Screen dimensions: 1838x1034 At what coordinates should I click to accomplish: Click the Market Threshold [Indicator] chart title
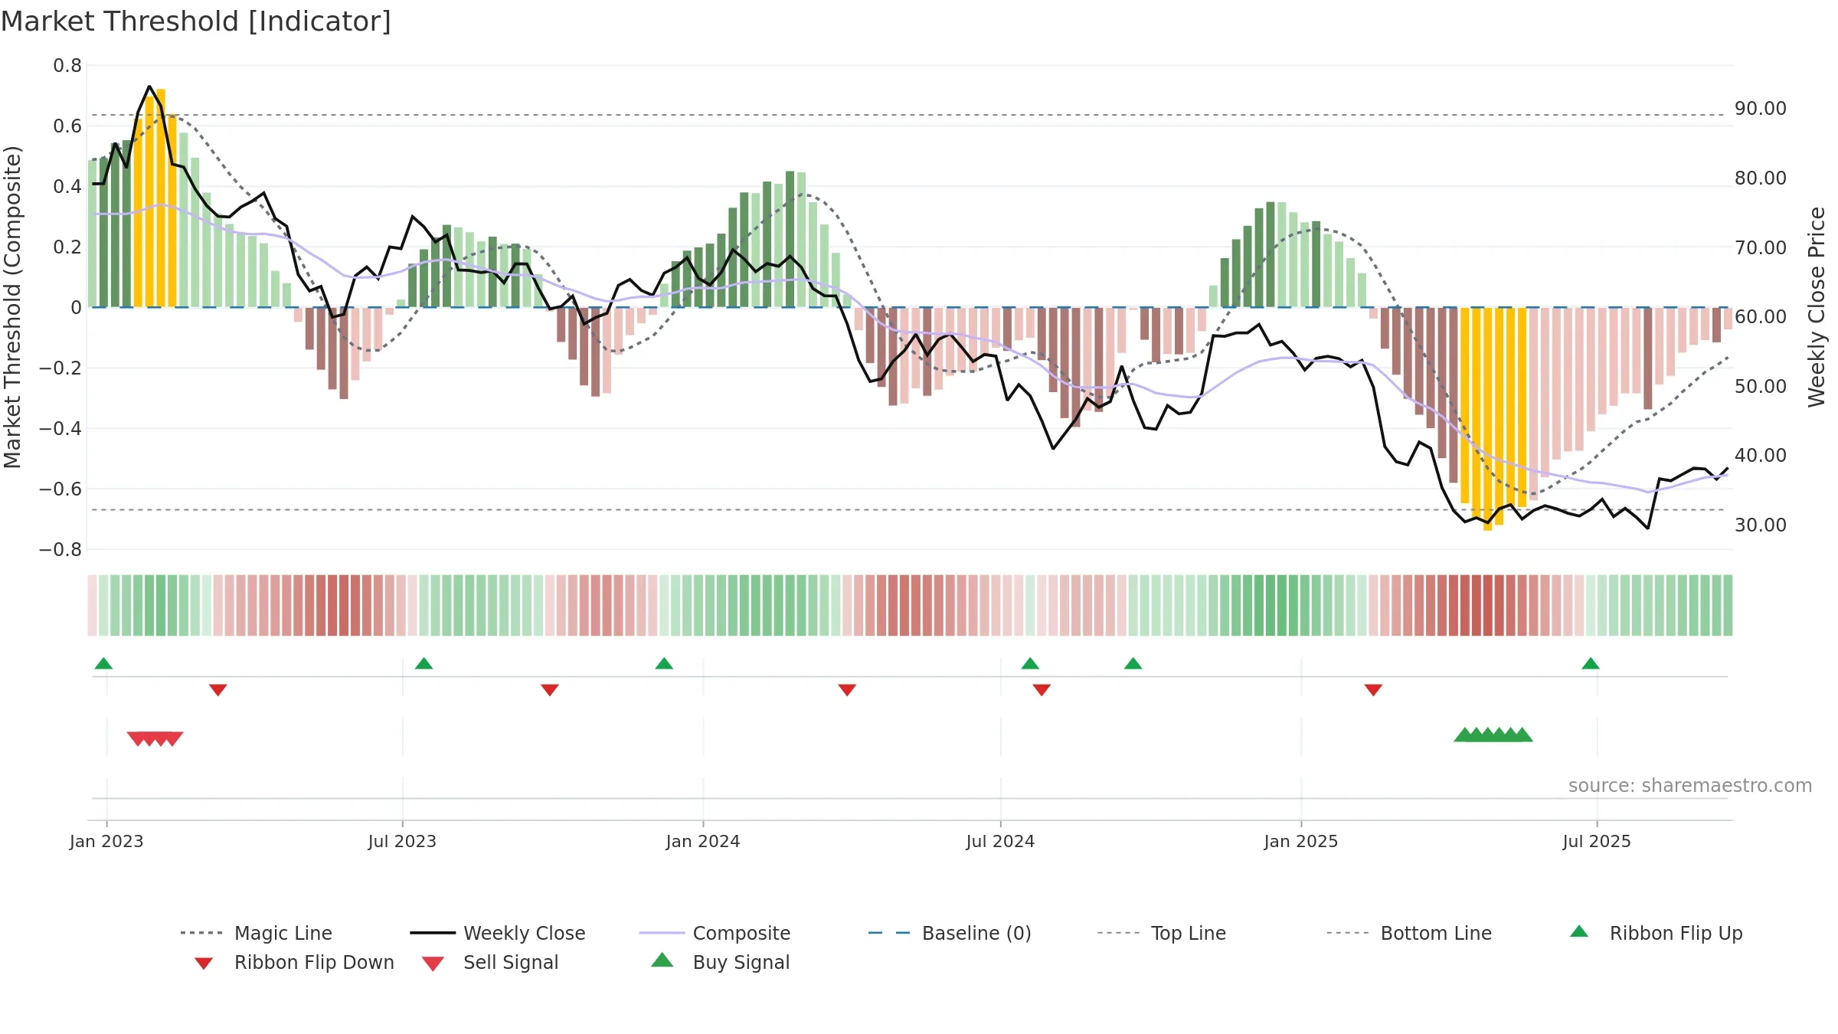[196, 21]
